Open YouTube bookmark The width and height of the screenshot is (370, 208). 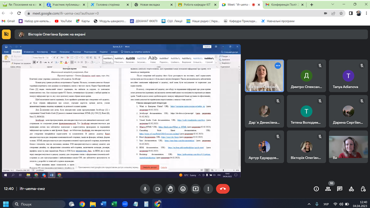pos(63,21)
